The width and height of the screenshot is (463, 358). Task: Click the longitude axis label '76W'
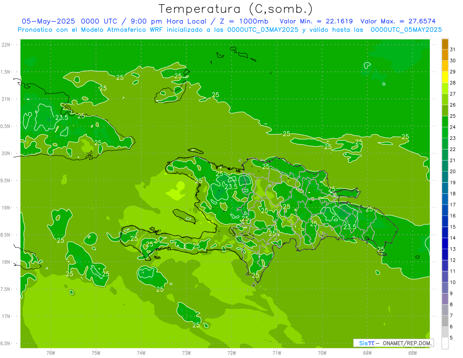coord(51,352)
